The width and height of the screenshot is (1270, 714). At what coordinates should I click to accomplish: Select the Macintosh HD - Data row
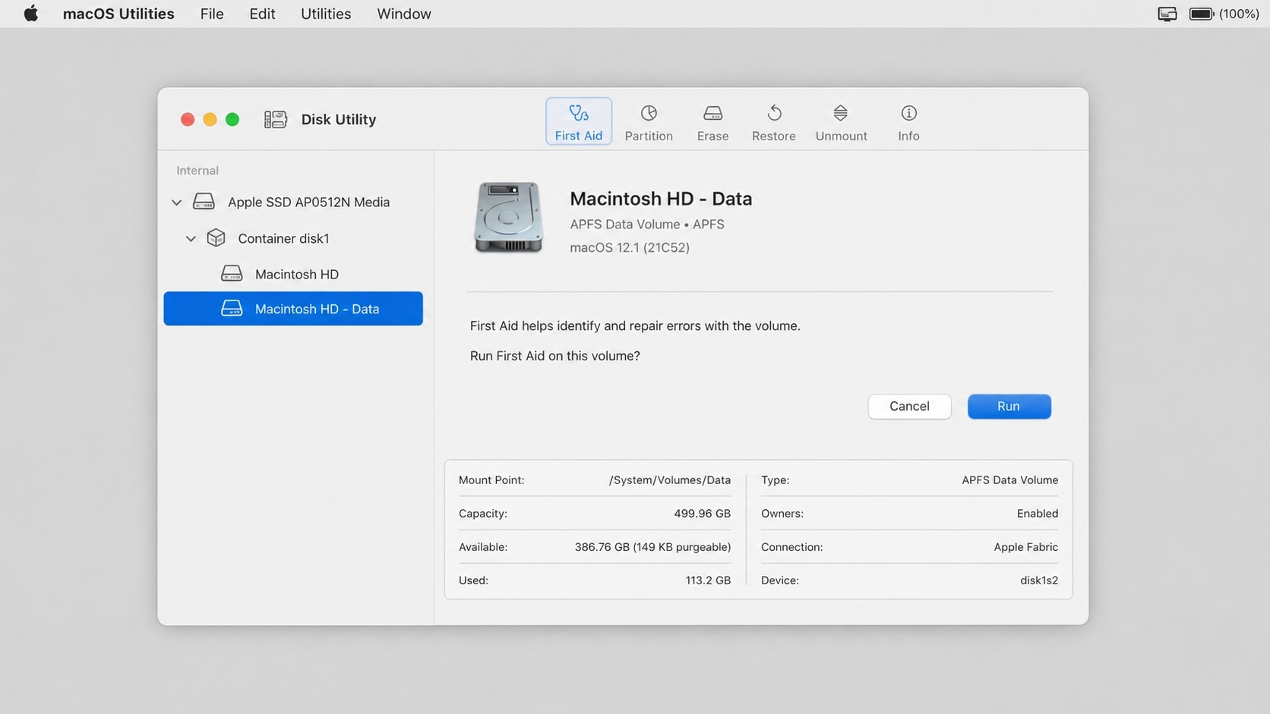(x=293, y=309)
